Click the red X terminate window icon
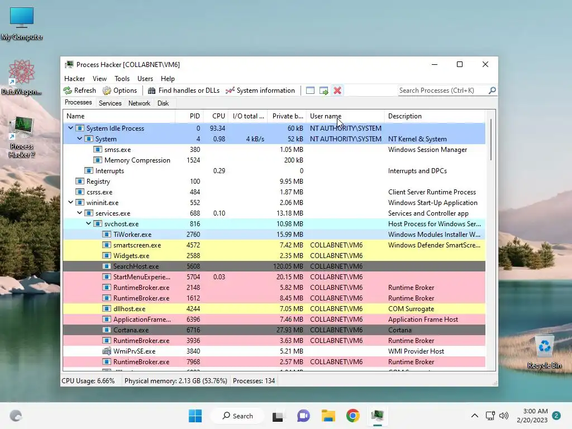572x429 pixels. pos(337,90)
